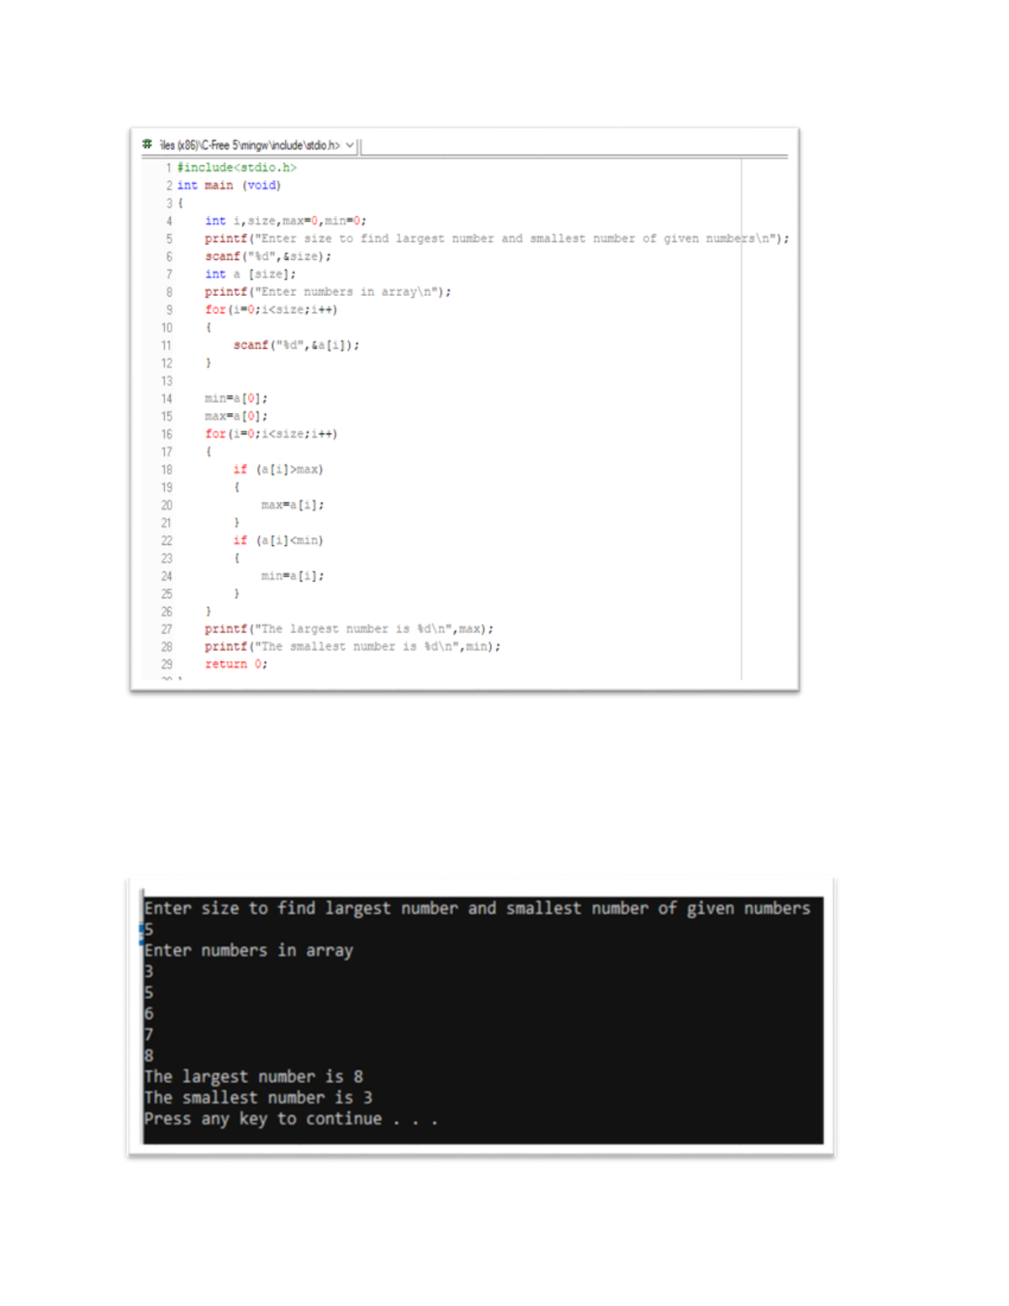This screenshot has width=1009, height=1306.
Task: Click line number 29 in the gutter
Action: pos(166,664)
